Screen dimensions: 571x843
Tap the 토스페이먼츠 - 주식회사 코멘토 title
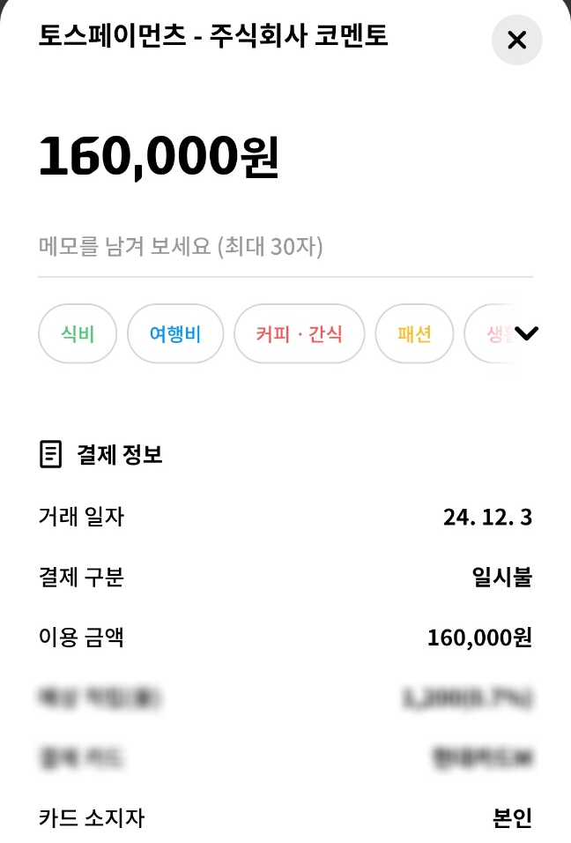point(213,37)
